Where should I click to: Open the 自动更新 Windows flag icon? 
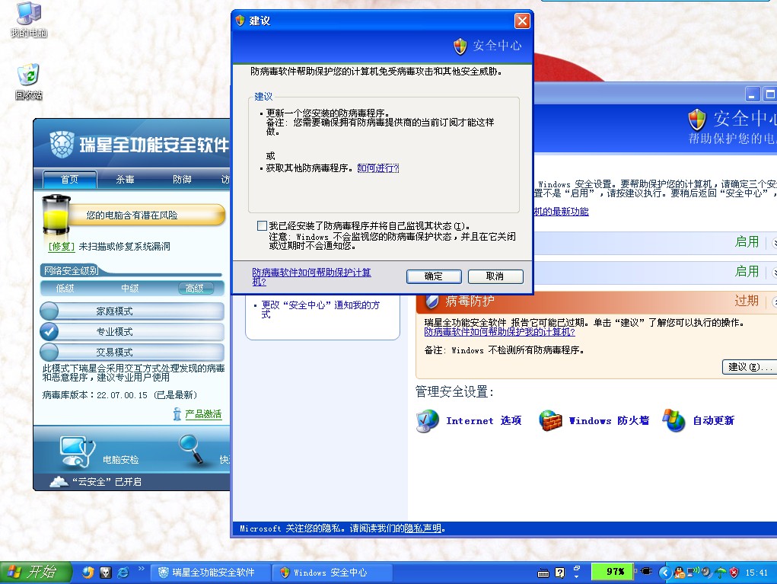point(674,420)
